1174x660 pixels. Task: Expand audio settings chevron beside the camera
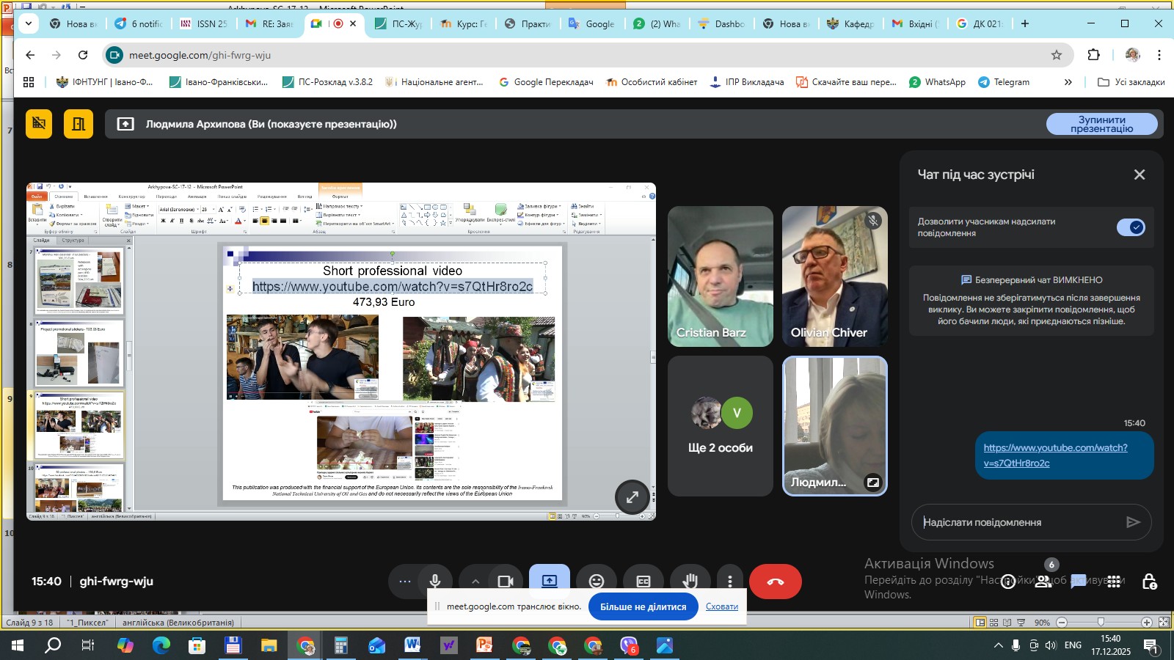pos(475,582)
